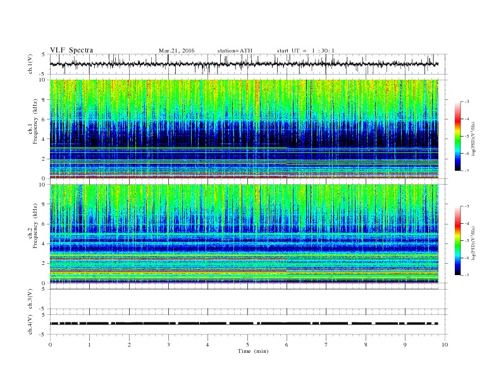The height and width of the screenshot is (387, 501).
Task: Select the ch.1 "Frequency (kHz)" axis label
Action: click(x=35, y=121)
